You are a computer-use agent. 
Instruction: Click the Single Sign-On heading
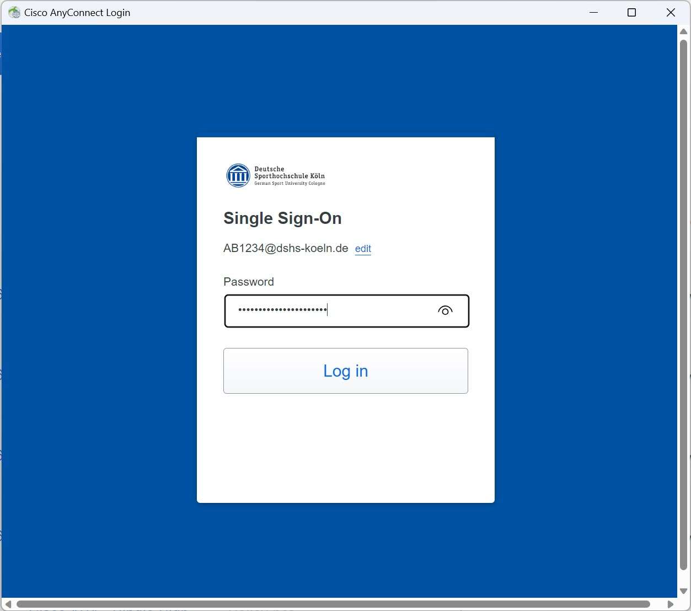click(x=282, y=218)
